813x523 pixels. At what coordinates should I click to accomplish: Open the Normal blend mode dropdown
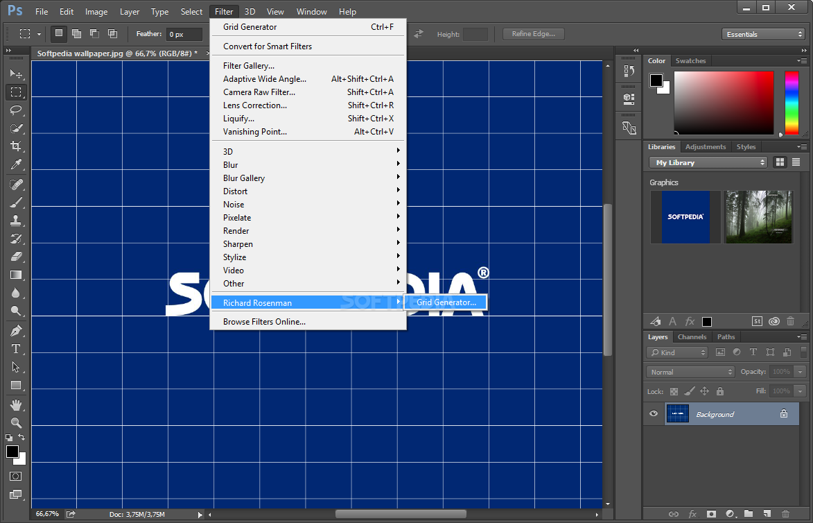pos(690,372)
